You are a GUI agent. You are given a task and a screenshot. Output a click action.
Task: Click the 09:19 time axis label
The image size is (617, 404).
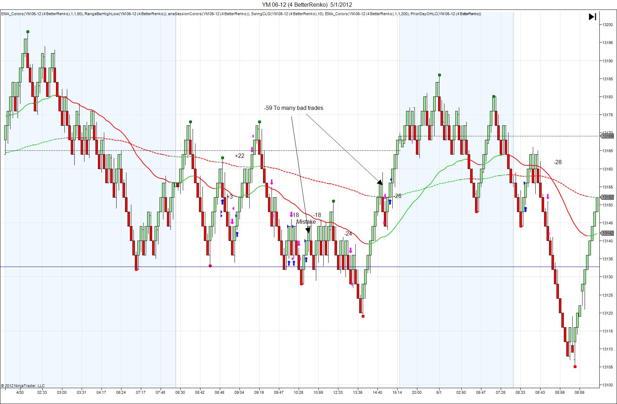[x=259, y=392]
